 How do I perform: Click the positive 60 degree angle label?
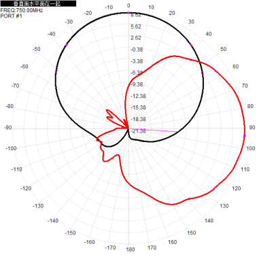[236, 67]
